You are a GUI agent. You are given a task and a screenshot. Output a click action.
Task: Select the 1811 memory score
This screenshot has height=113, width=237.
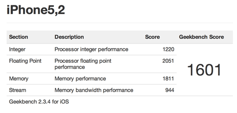coord(168,78)
